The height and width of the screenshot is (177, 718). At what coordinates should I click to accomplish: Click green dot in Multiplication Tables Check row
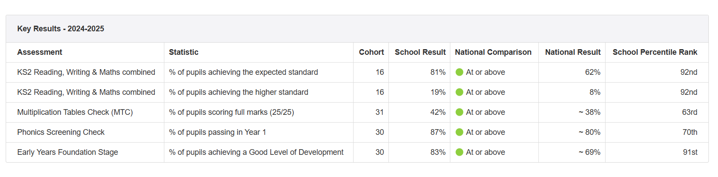pos(459,112)
